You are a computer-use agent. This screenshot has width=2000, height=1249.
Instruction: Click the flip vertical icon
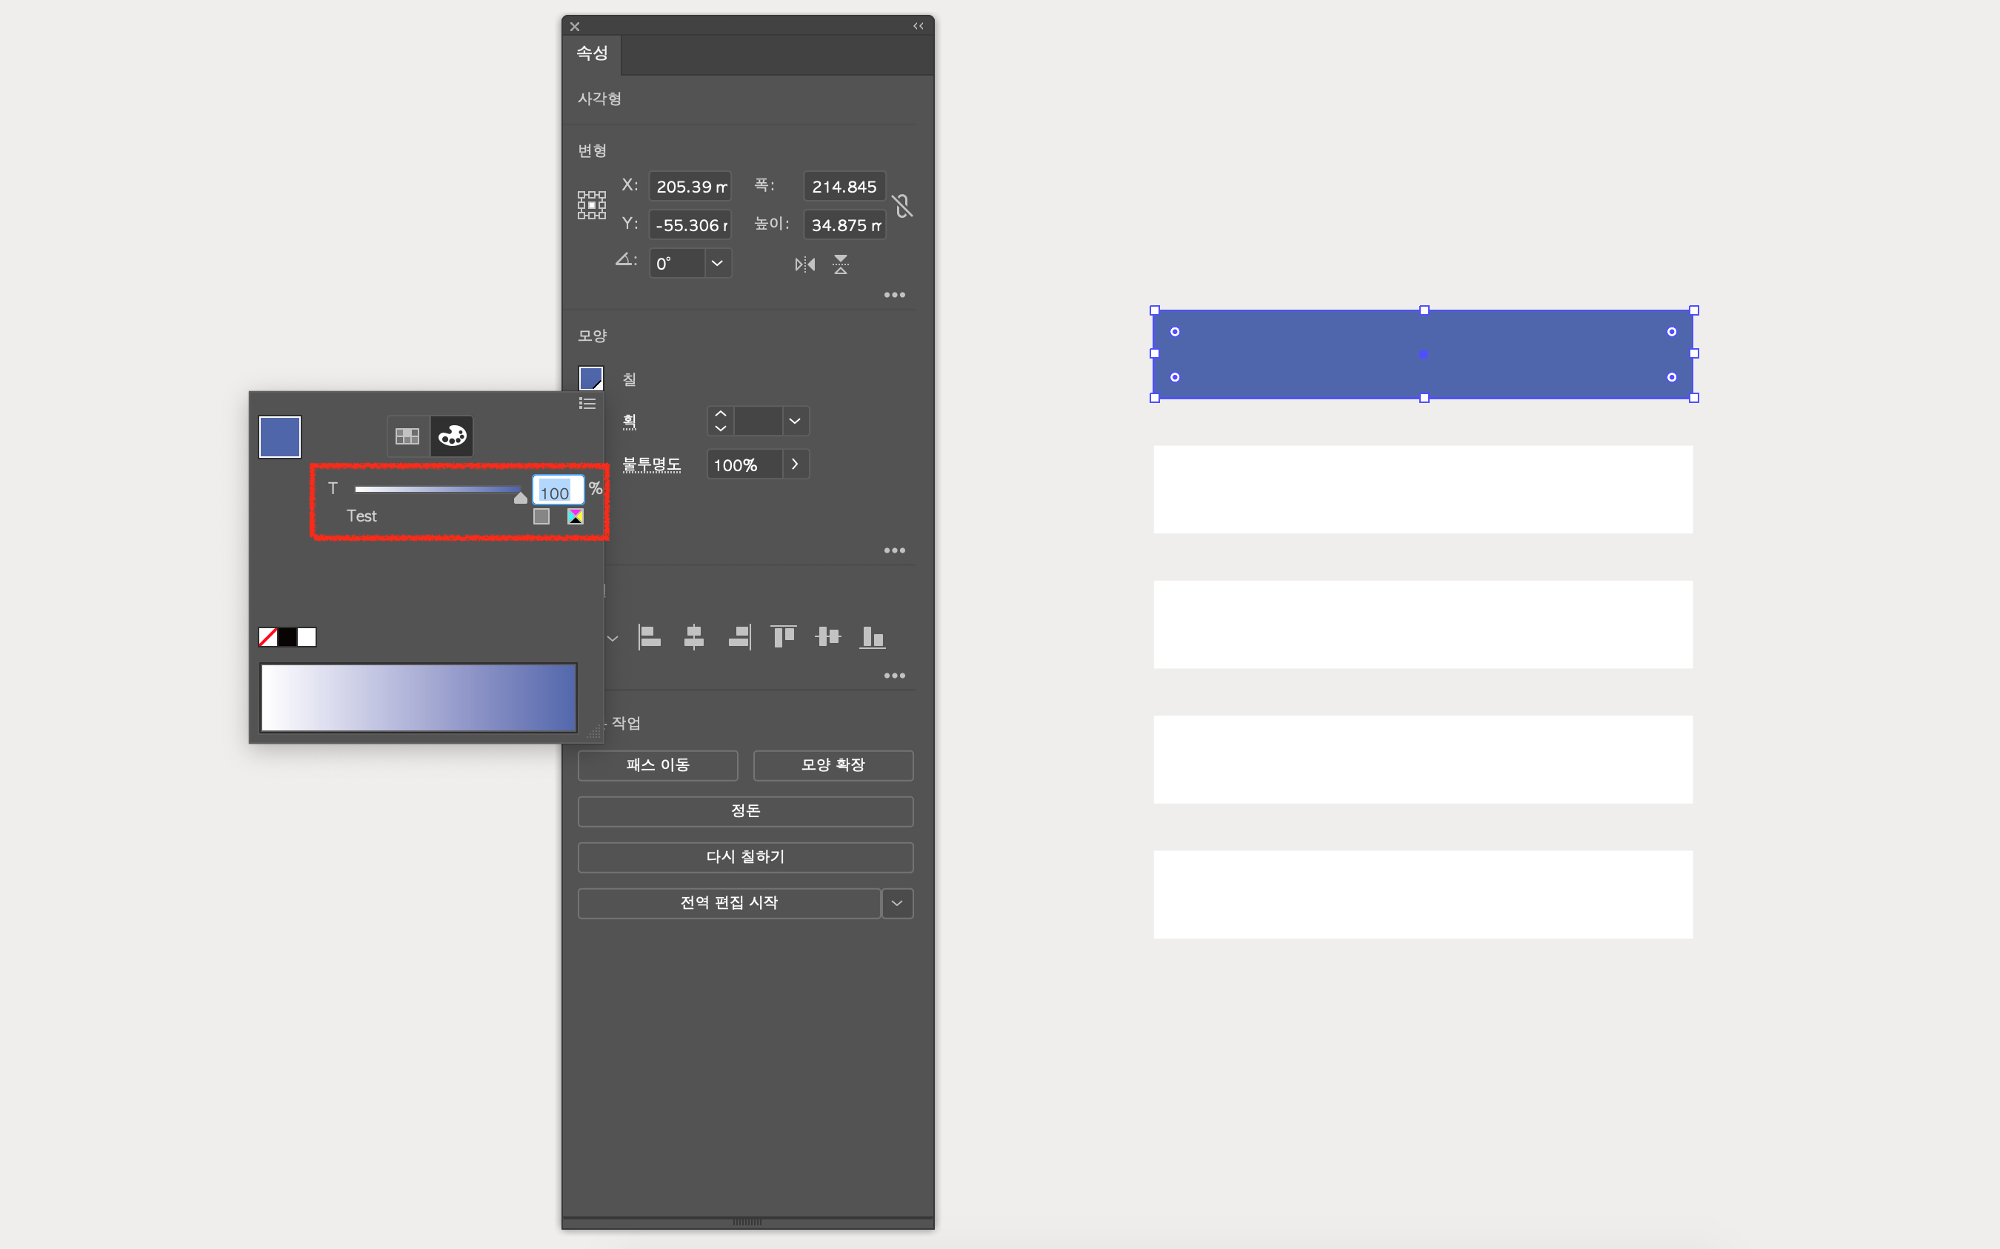point(841,264)
